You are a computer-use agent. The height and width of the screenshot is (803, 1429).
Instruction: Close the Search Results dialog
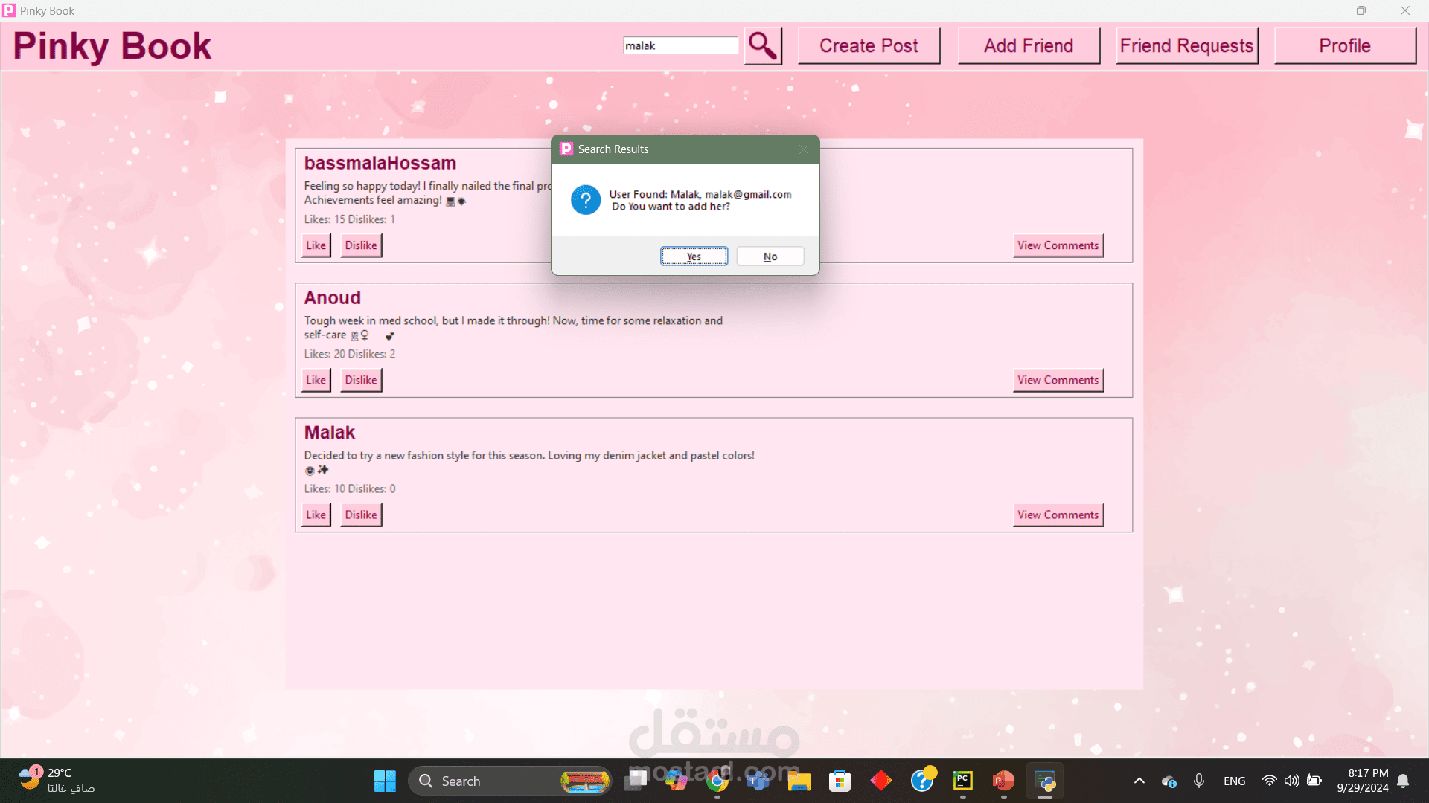(x=804, y=149)
